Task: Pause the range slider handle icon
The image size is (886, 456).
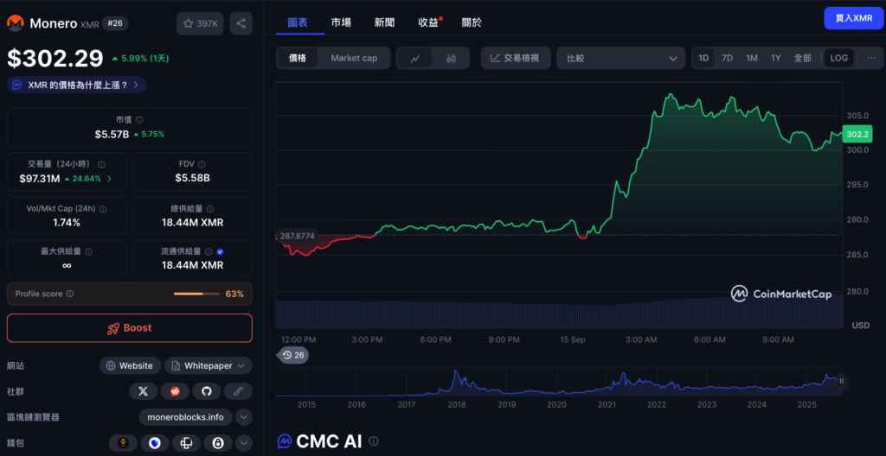Action: click(x=841, y=381)
